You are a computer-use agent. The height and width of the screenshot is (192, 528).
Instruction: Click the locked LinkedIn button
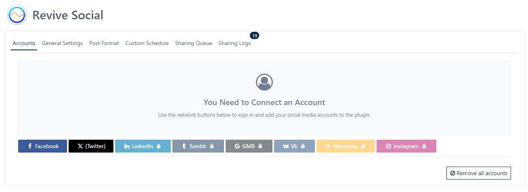pyautogui.click(x=143, y=146)
